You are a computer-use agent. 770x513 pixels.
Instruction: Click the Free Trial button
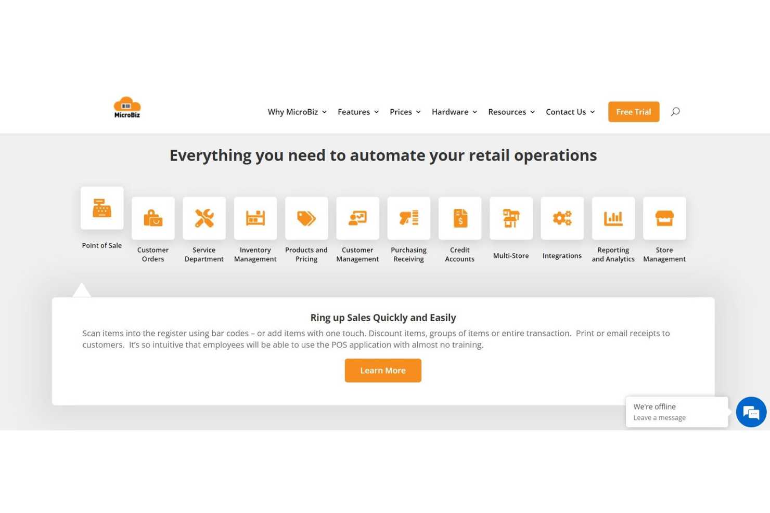(x=634, y=112)
